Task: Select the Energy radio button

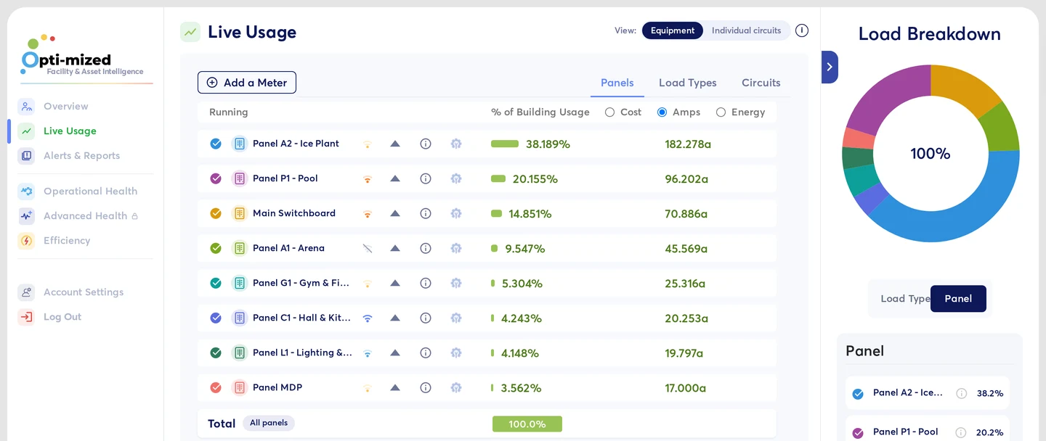Action: point(721,112)
